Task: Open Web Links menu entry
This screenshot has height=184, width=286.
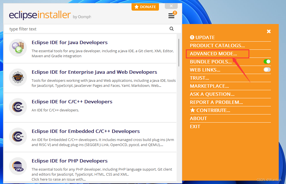Action: click(205, 70)
